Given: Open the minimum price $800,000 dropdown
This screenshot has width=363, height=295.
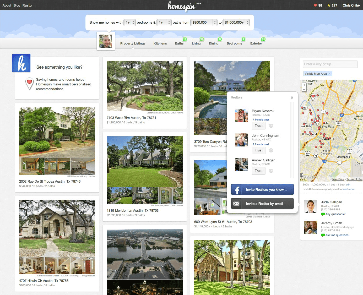Looking at the screenshot, I should tap(204, 23).
